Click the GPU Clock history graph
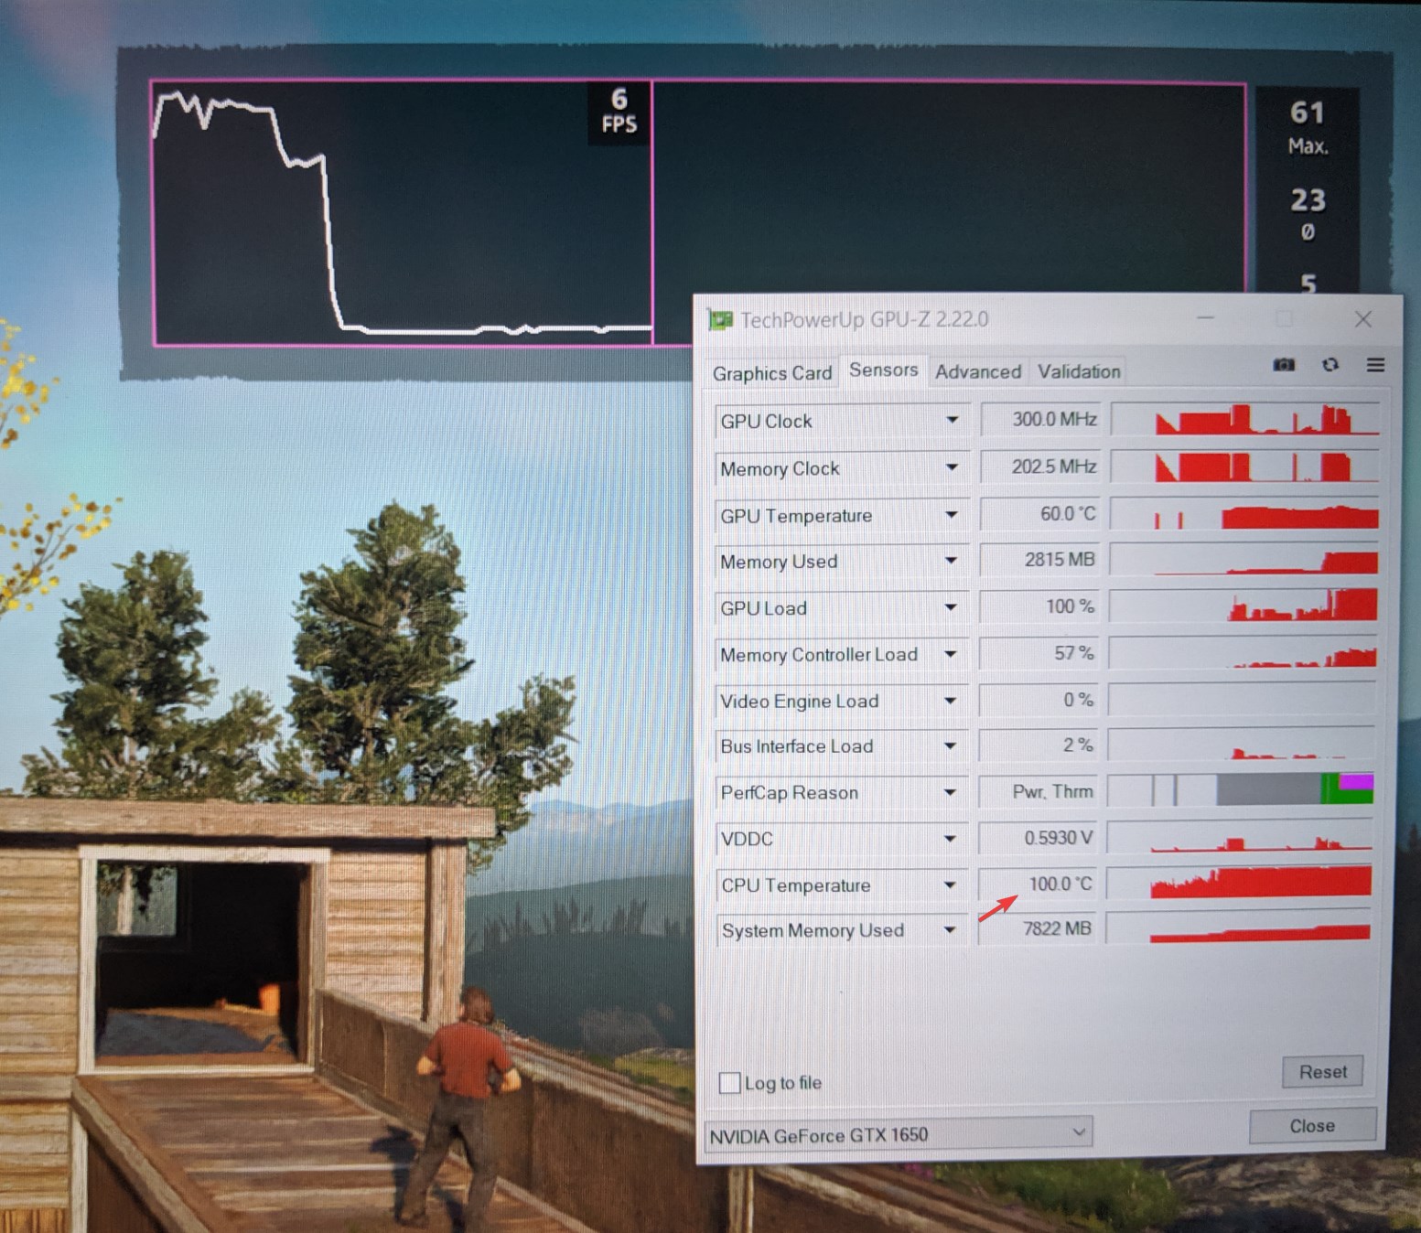This screenshot has height=1233, width=1421. coord(1245,419)
